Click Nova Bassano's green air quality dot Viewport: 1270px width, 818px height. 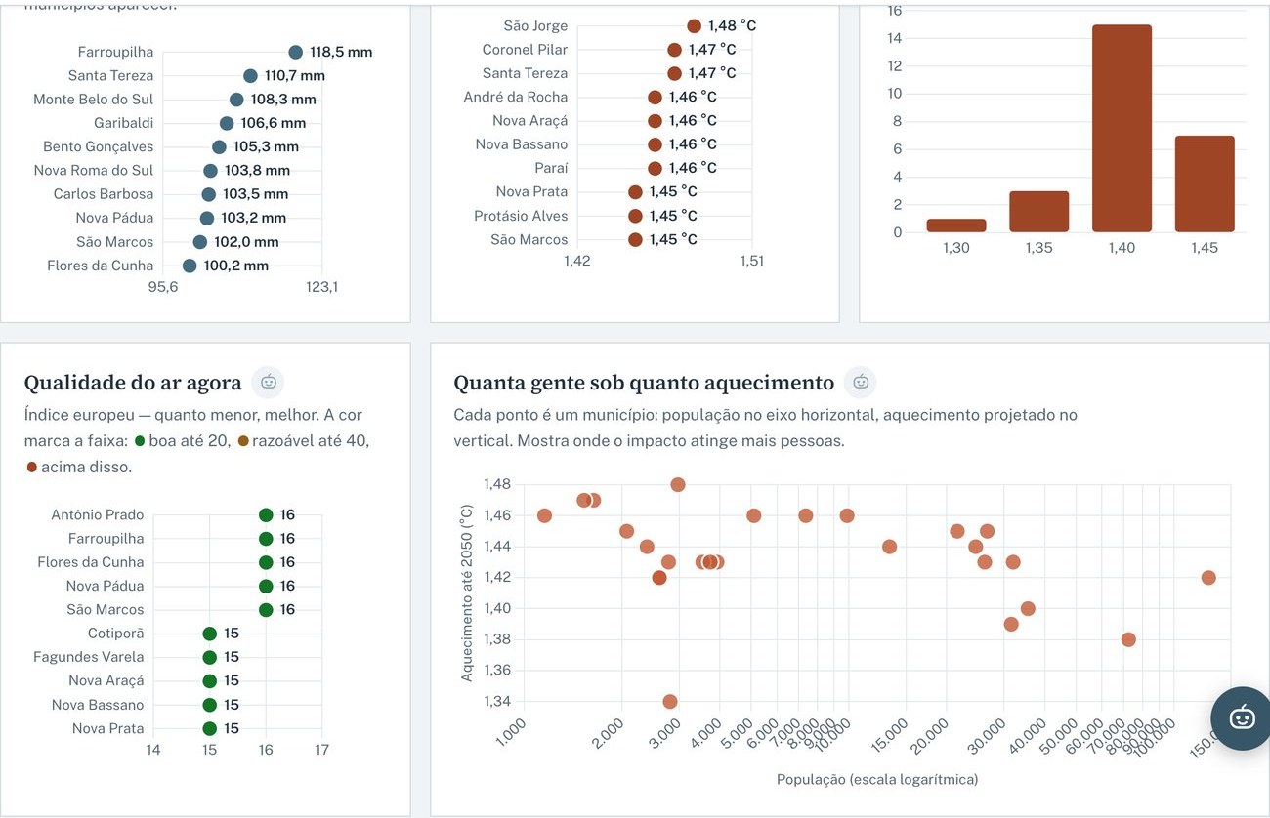[209, 705]
